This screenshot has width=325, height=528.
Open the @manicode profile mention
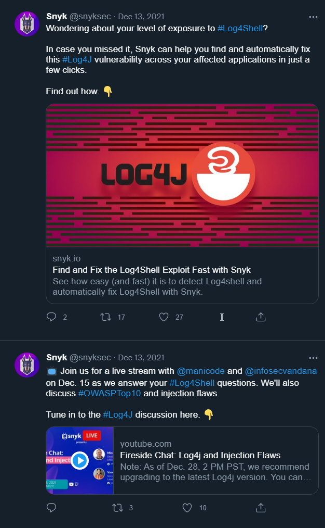(x=201, y=371)
